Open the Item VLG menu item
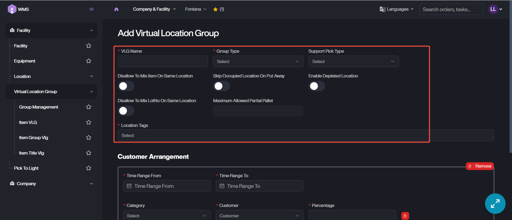 point(28,122)
